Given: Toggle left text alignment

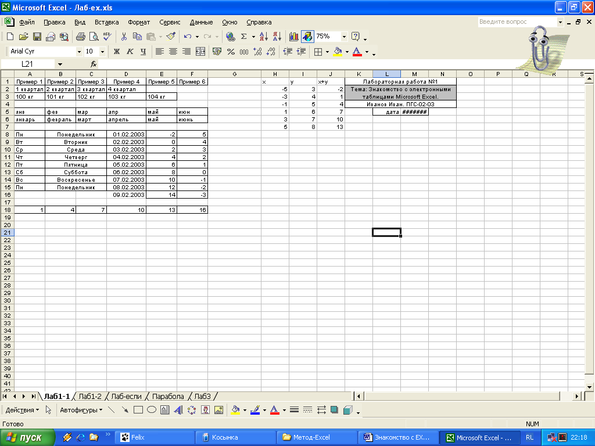Looking at the screenshot, I should tap(160, 52).
